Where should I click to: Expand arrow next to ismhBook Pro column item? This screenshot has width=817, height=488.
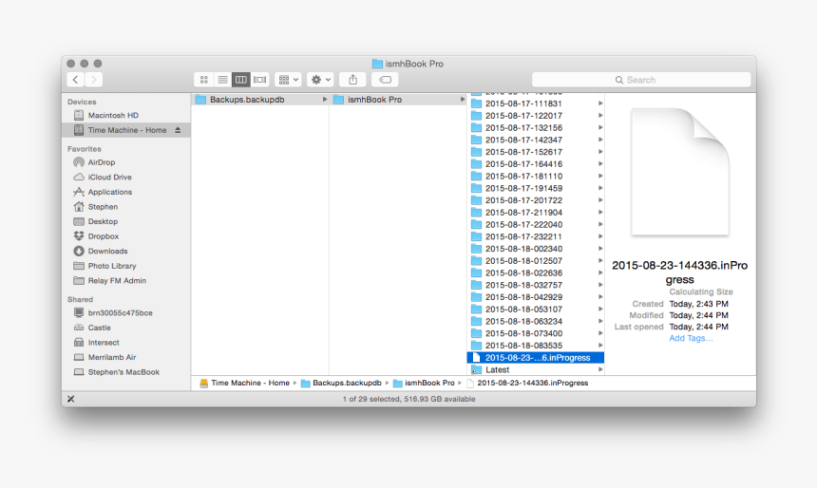(x=462, y=100)
